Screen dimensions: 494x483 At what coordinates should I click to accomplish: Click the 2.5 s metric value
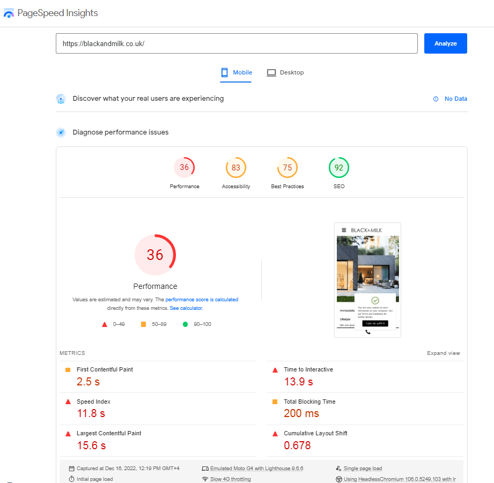tap(88, 382)
